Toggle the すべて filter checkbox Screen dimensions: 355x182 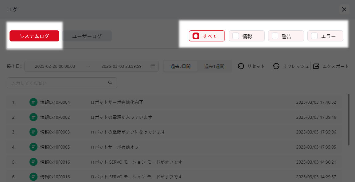click(196, 36)
